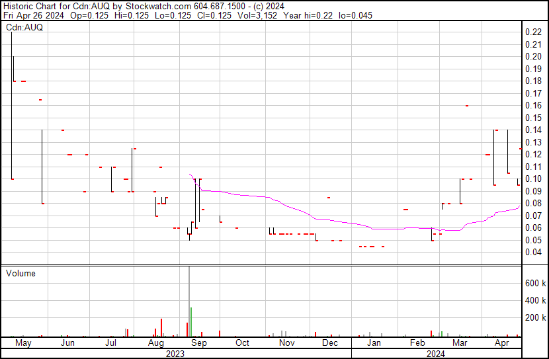Screen dimensions: 549x359
Task: Click the 0.14 price axis label
Action: [x=533, y=130]
